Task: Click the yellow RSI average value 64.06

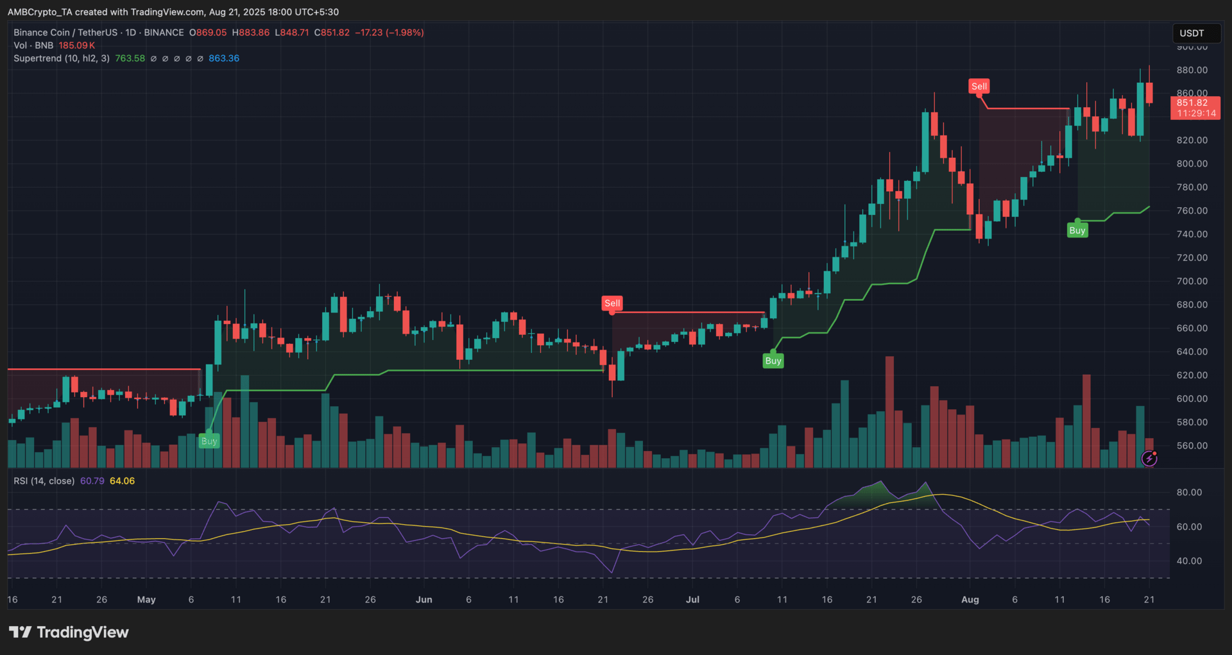Action: pos(123,481)
